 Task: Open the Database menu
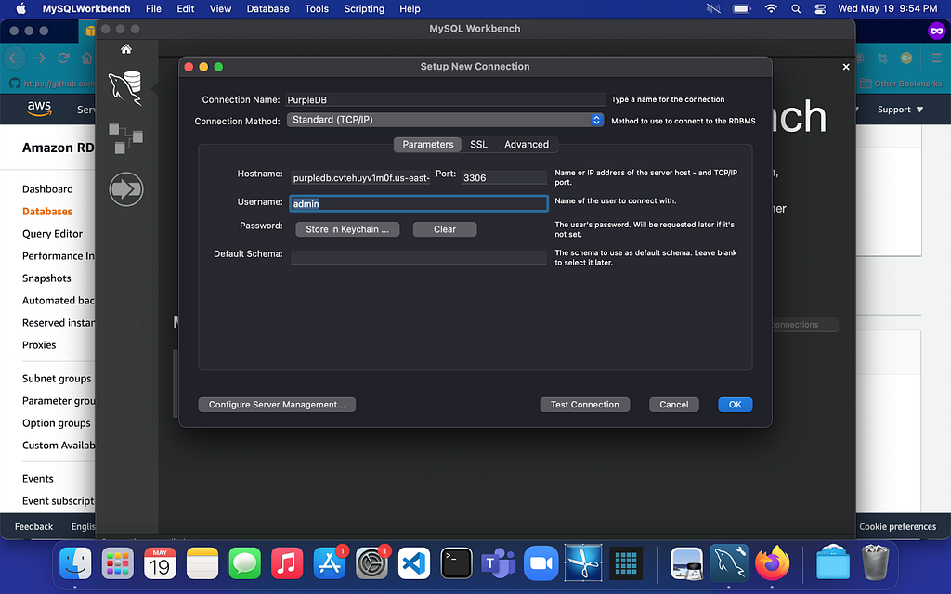click(267, 9)
